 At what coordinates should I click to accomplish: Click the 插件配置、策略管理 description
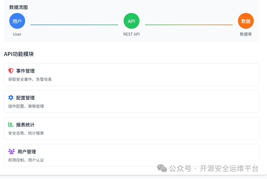(26, 106)
